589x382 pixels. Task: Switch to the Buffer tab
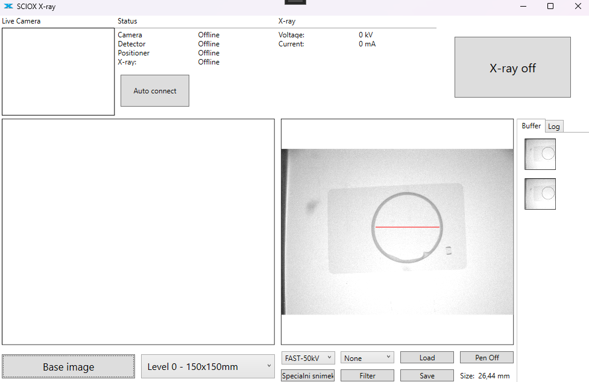(531, 126)
